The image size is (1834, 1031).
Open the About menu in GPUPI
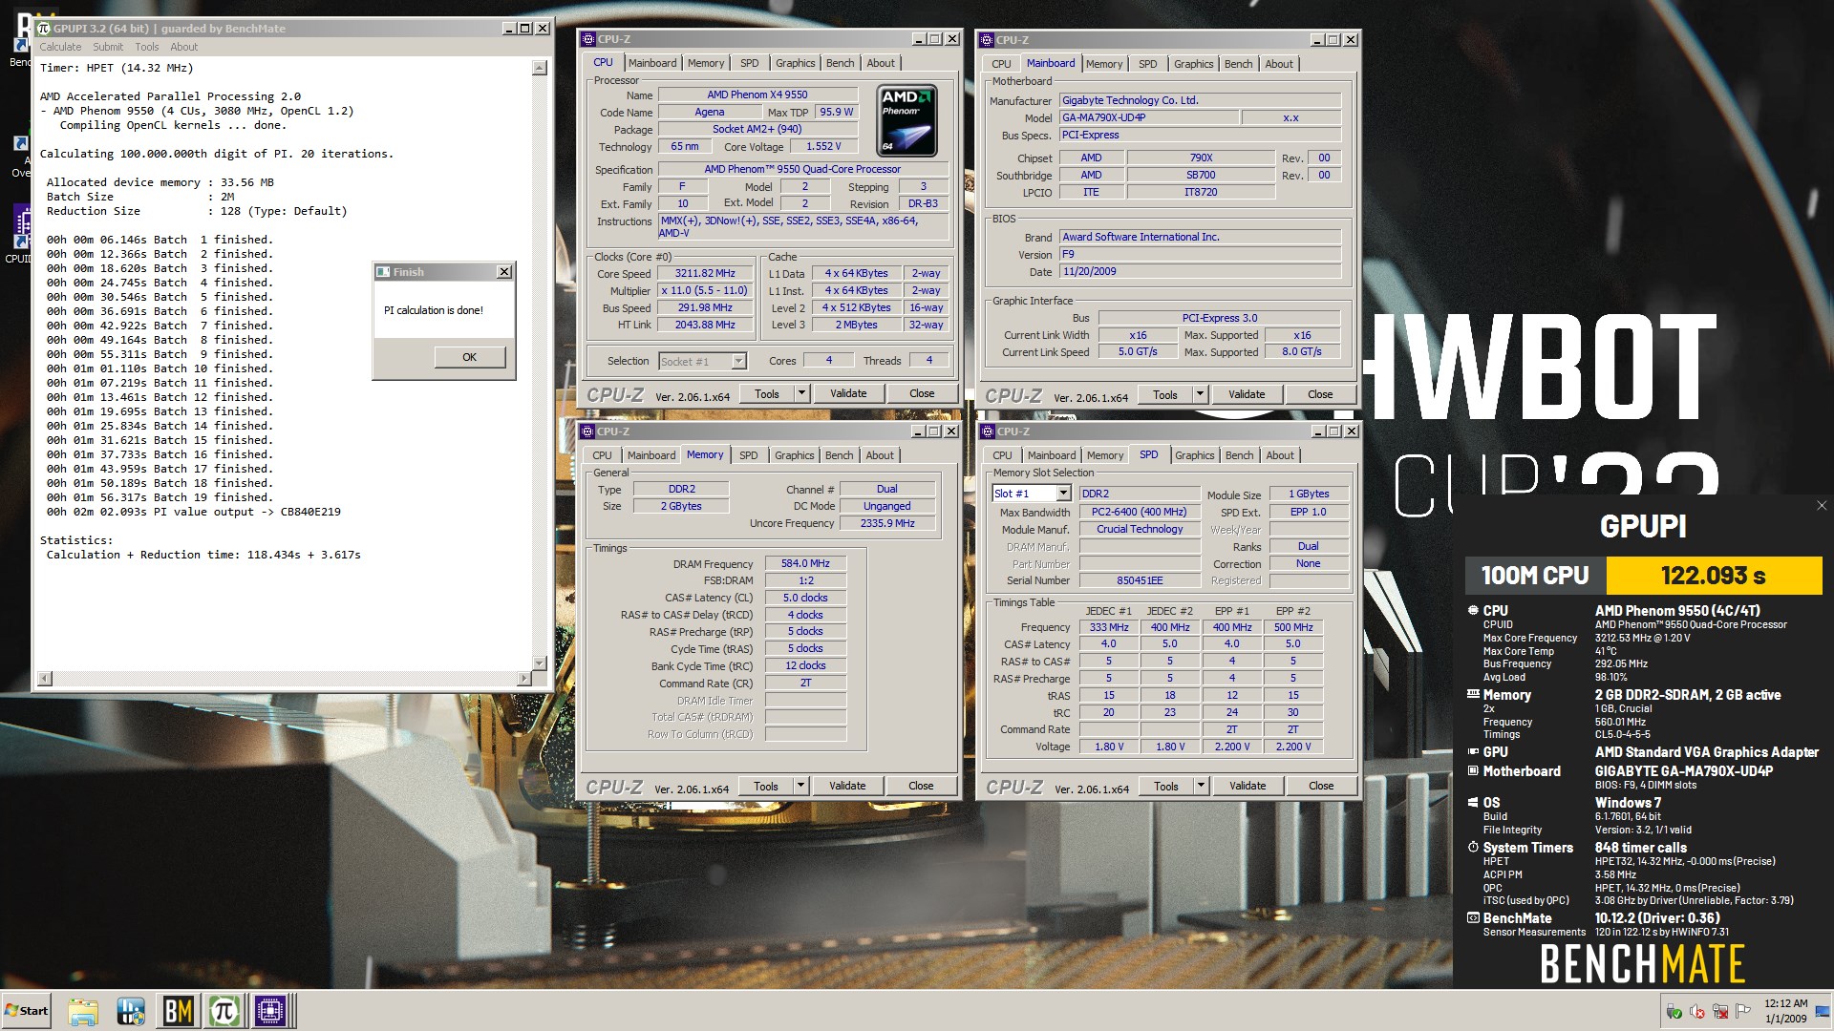coord(184,47)
